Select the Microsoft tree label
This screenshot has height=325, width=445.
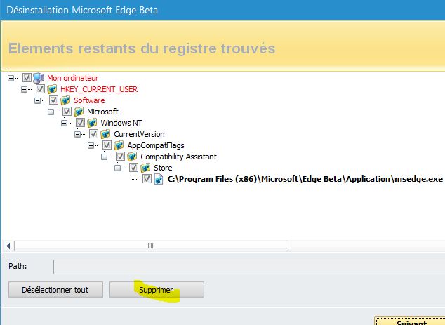(102, 112)
